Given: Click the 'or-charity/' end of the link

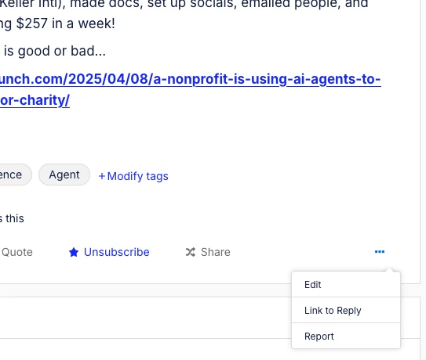Looking at the screenshot, I should pos(35,100).
